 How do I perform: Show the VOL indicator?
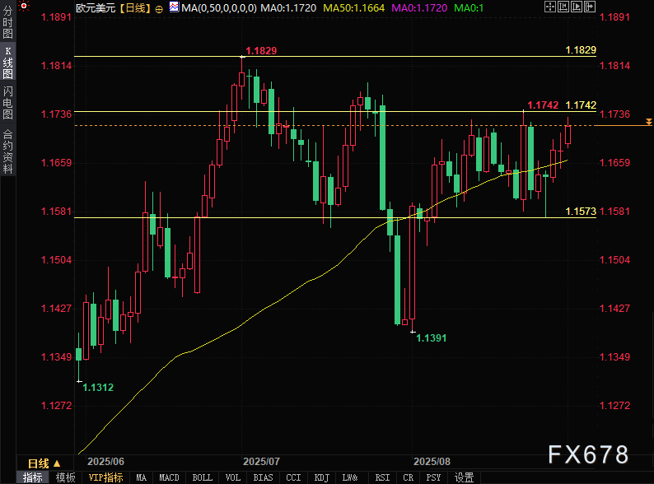tap(233, 477)
